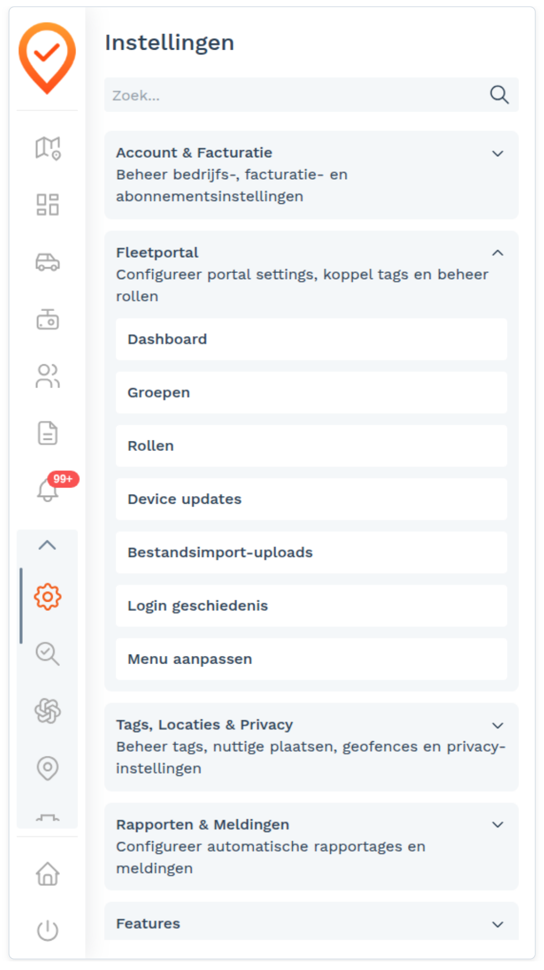Click the Tags, Locaties & Privacy heading

coord(205,724)
